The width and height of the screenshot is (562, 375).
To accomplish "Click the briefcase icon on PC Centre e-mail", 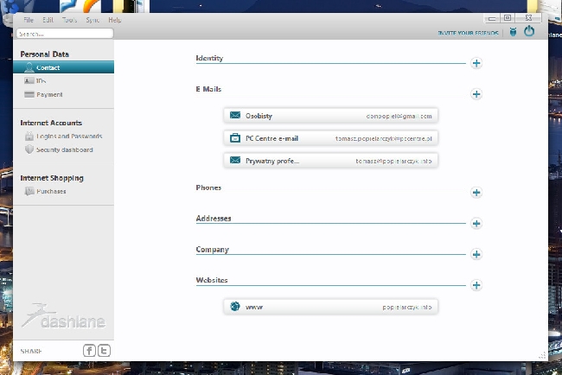I will (234, 137).
